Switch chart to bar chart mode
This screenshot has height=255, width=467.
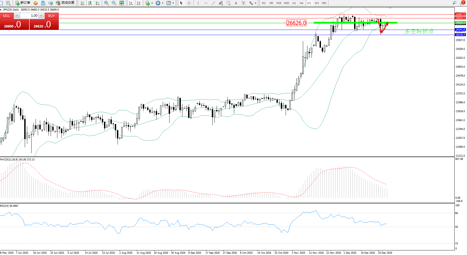pos(82,3)
